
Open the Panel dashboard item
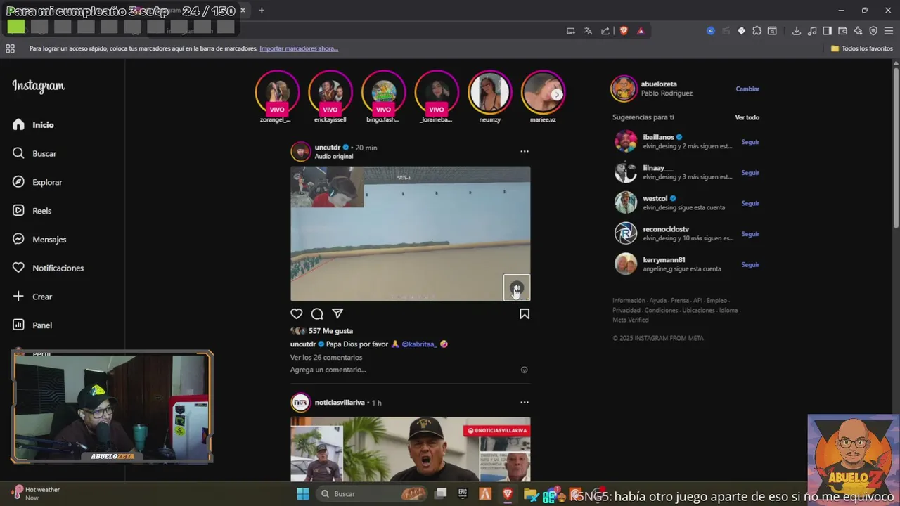[x=32, y=325]
